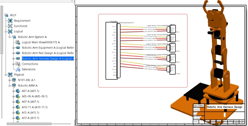Click the Robotic Arm System A icon
The height and width of the screenshot is (126, 248).
click(14, 37)
